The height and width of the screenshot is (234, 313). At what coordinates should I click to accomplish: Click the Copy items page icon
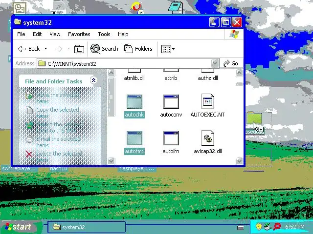pos(29,110)
